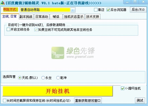Go to the 喊话 tab
The image size is (148, 106).
click(56, 17)
